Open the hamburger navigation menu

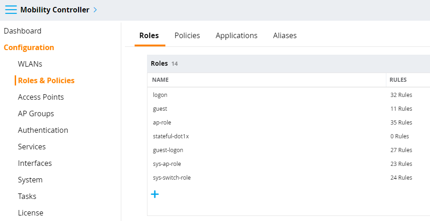pos(11,10)
